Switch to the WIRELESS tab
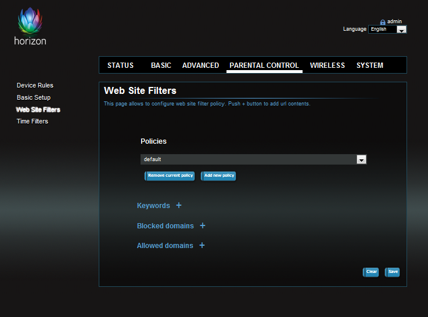This screenshot has width=428, height=317. [328, 65]
